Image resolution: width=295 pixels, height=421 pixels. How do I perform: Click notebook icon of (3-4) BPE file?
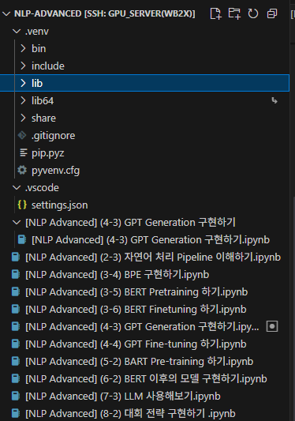pyautogui.click(x=16, y=274)
